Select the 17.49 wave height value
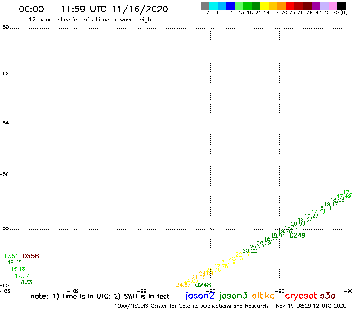The width and height of the screenshot is (352, 310). tap(344, 196)
